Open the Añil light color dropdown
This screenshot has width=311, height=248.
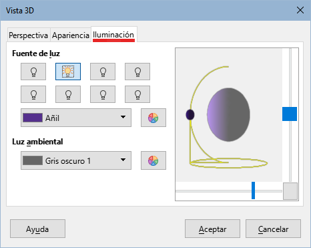point(76,118)
